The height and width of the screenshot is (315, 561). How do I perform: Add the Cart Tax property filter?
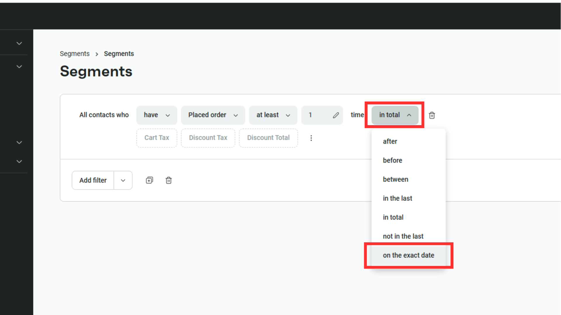(157, 138)
